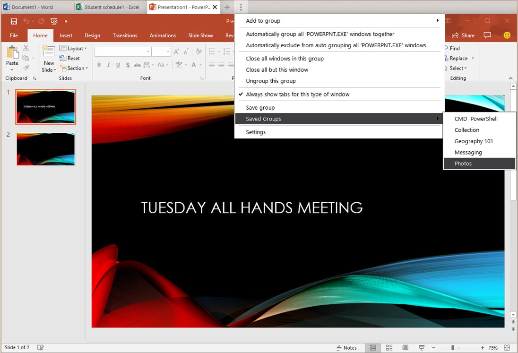Open the Section dropdown
518x353 pixels.
[x=74, y=68]
